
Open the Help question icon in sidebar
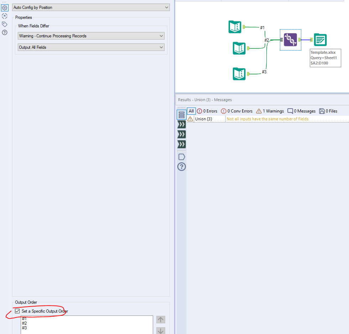[x=4, y=32]
